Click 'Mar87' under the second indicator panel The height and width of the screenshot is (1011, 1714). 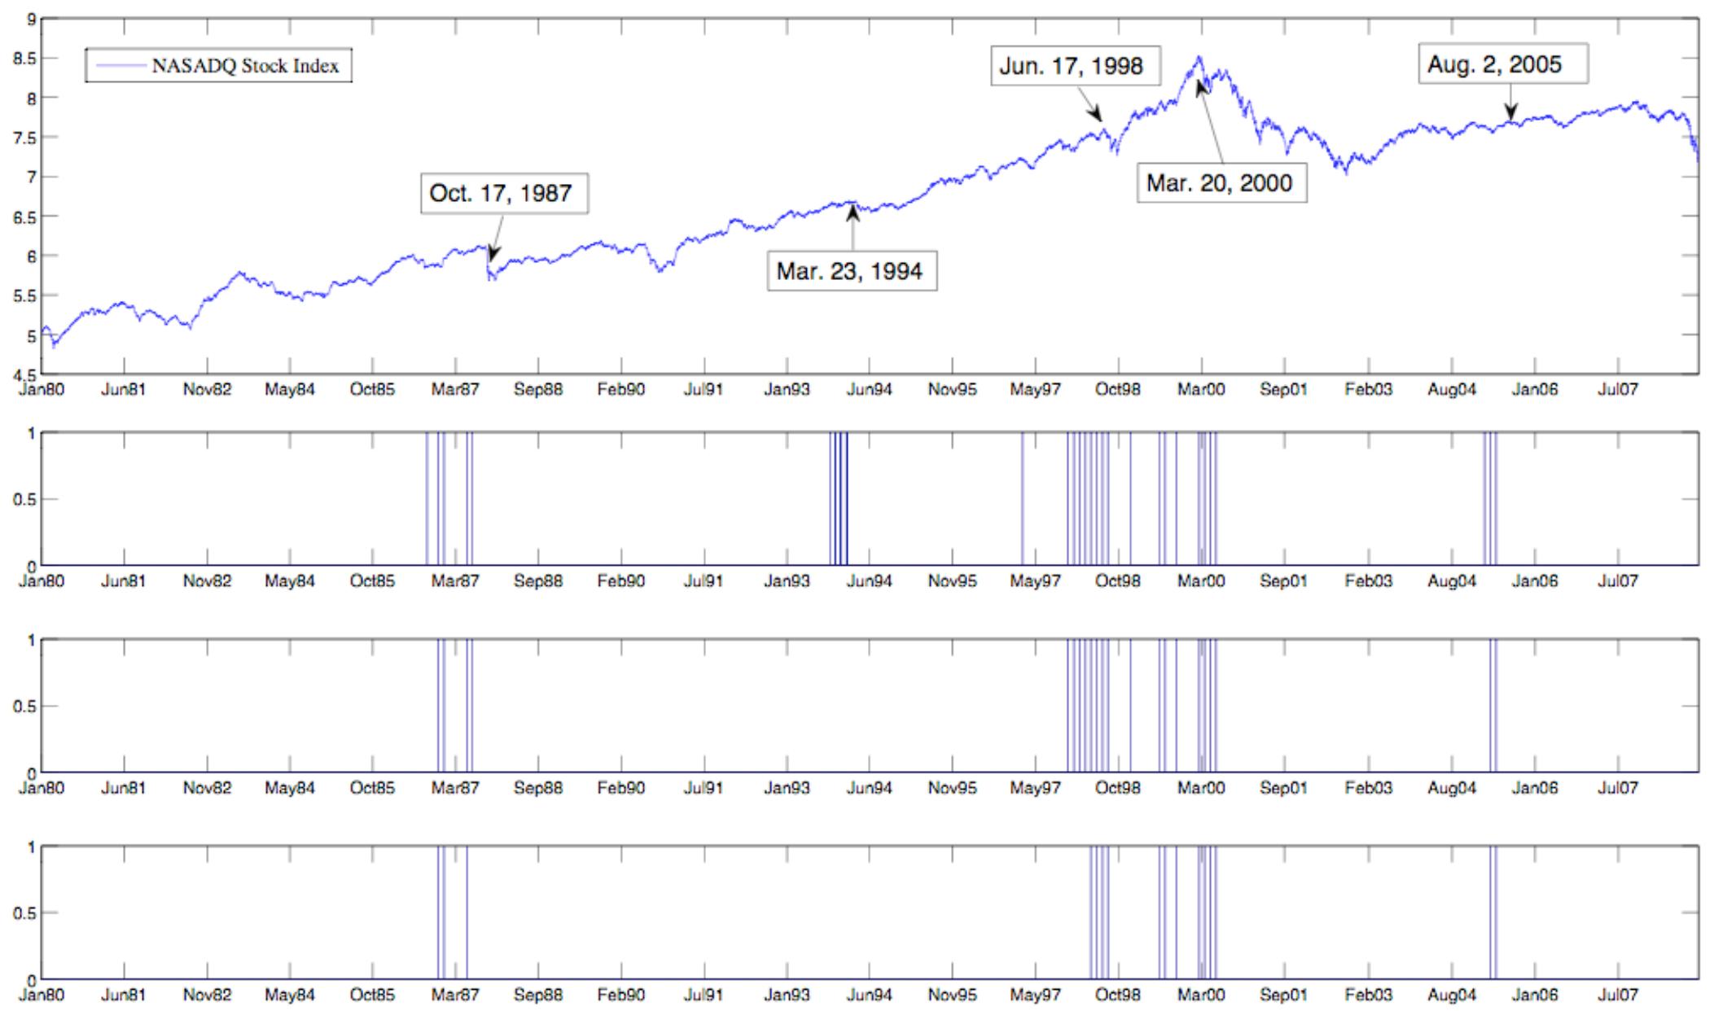(x=455, y=581)
